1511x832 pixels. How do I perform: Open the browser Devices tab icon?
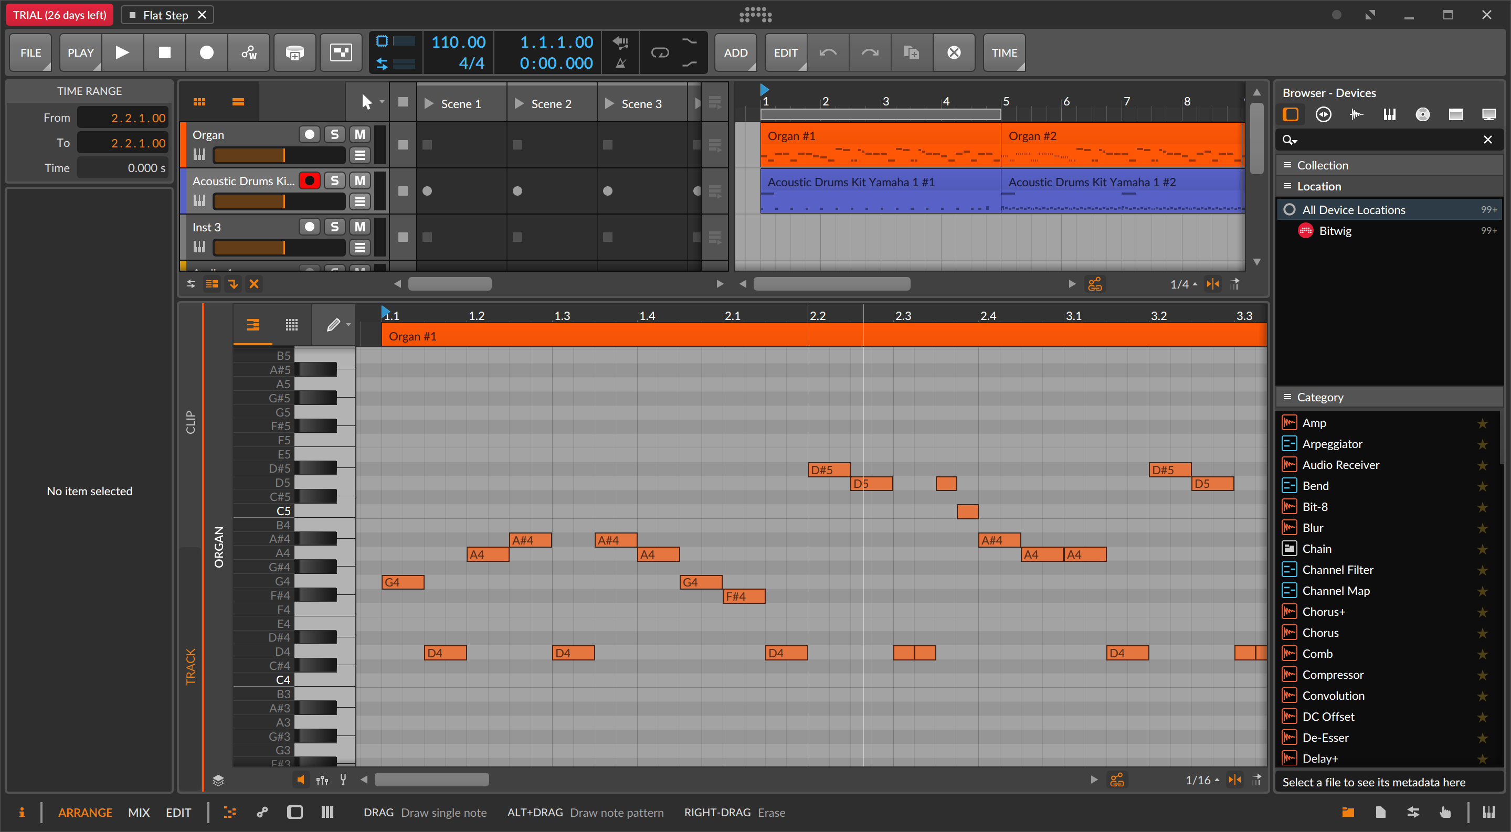[1291, 114]
